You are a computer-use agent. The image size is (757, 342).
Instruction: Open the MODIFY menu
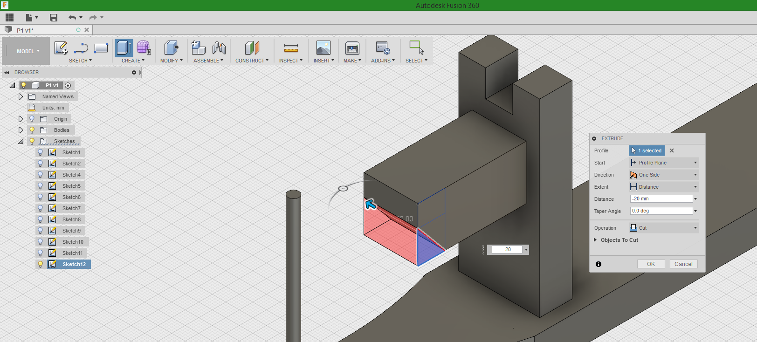click(171, 61)
